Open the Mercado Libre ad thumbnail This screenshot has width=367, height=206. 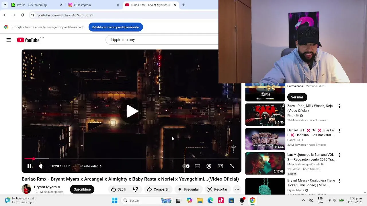pyautogui.click(x=265, y=92)
